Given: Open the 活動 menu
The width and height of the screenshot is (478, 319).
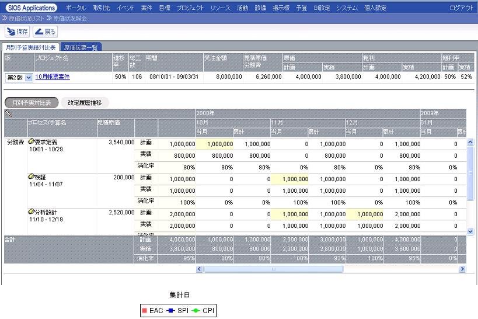Looking at the screenshot, I should (x=242, y=8).
